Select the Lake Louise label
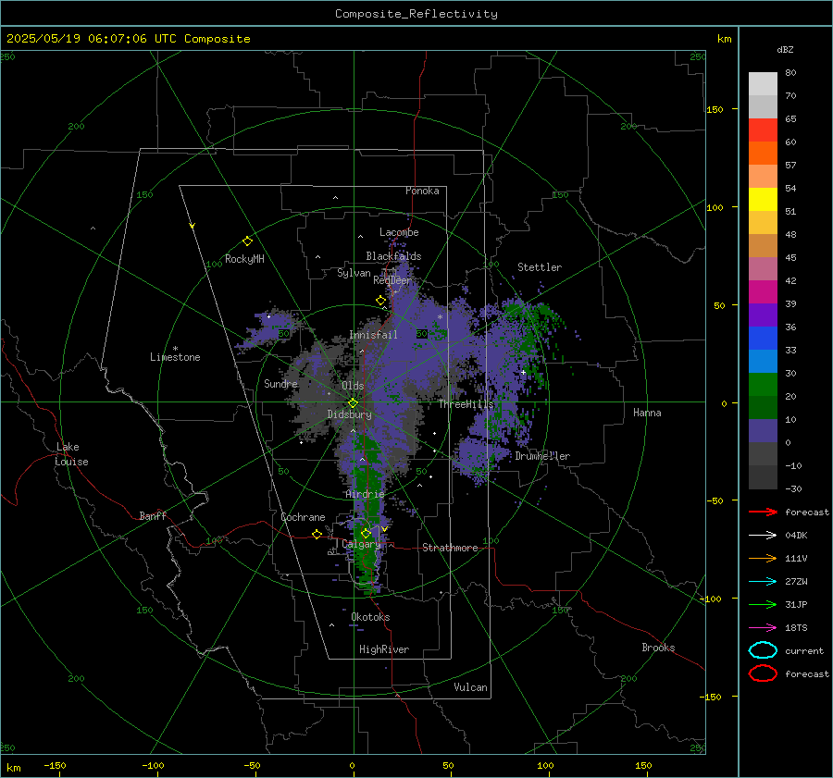 click(x=71, y=454)
